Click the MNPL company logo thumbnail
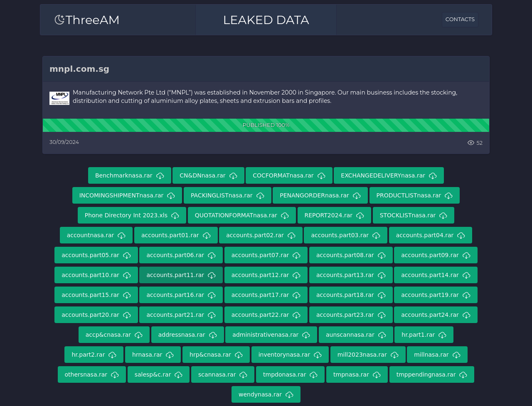532x406 pixels. (59, 98)
